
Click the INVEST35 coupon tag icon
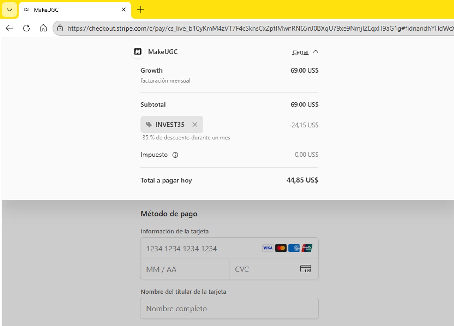pos(149,125)
